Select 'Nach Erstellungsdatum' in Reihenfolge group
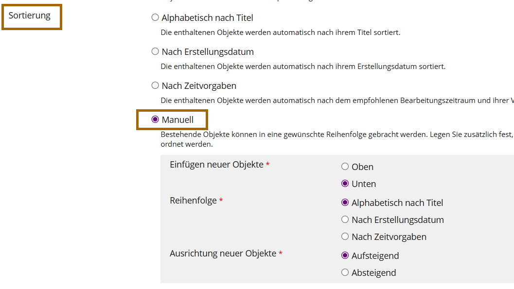 coord(345,220)
